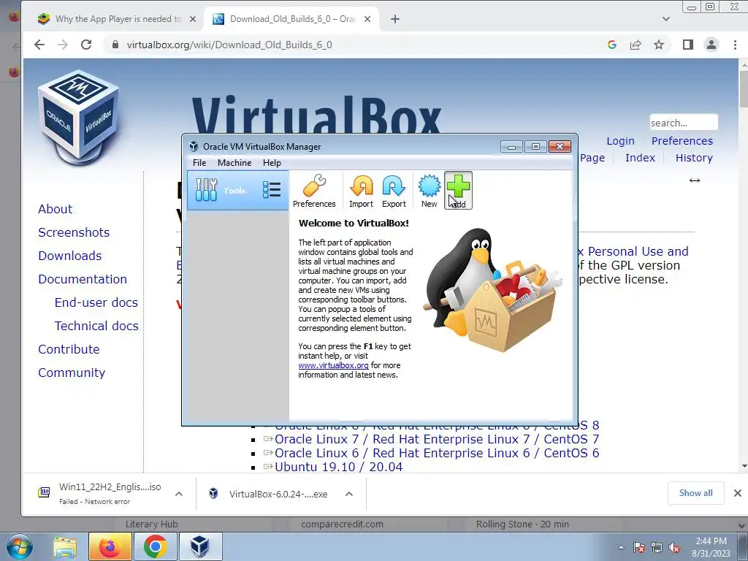Show hidden system tray icons

621,547
